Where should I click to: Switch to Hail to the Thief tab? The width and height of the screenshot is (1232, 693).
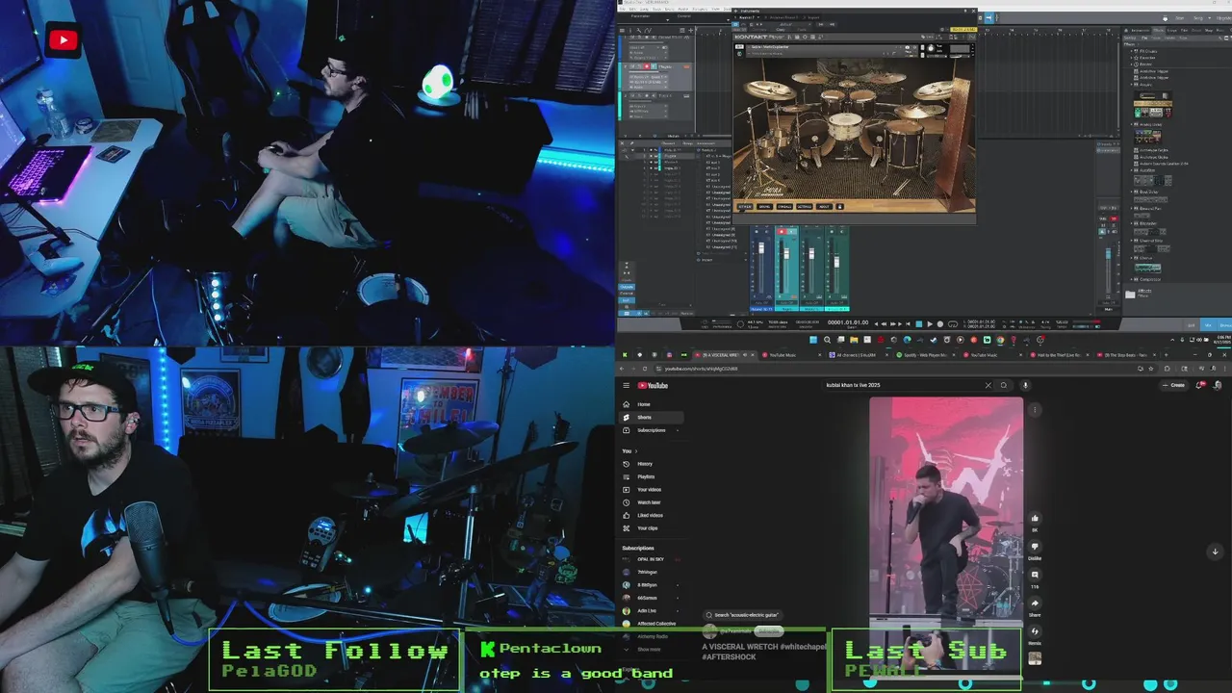pyautogui.click(x=1062, y=355)
